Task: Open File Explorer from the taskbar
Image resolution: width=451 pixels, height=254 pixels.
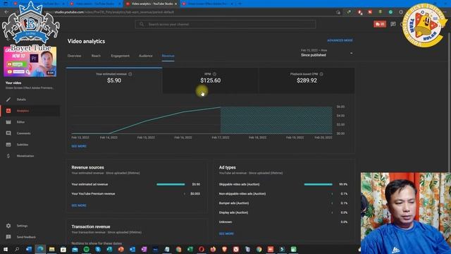Action: click(x=51, y=249)
